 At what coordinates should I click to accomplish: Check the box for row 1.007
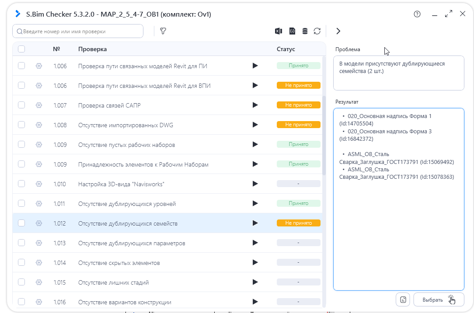pyautogui.click(x=21, y=105)
